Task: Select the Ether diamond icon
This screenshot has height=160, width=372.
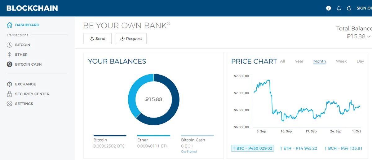Action: tap(10, 54)
